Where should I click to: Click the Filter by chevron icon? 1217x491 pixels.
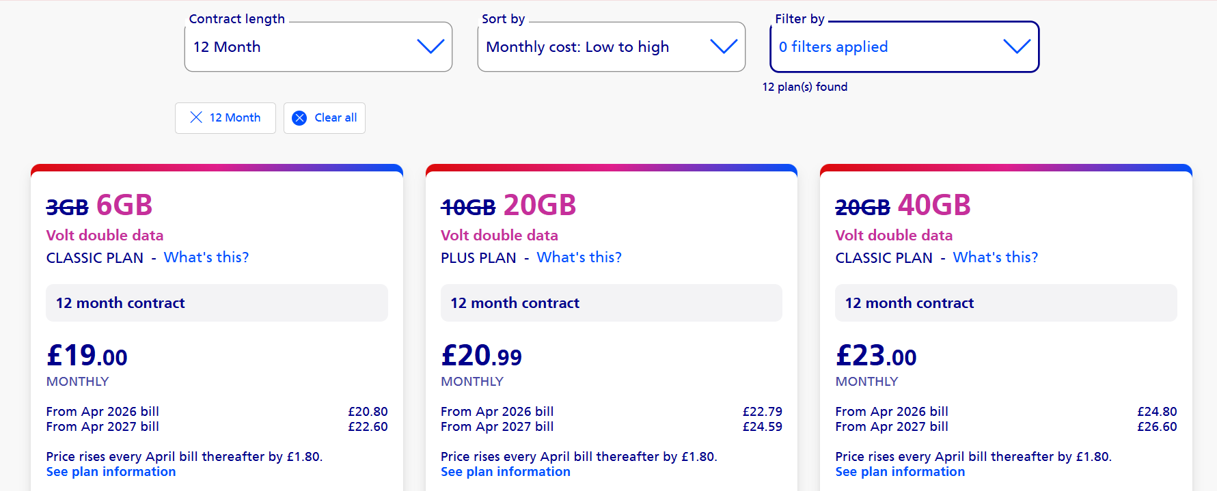click(1017, 46)
